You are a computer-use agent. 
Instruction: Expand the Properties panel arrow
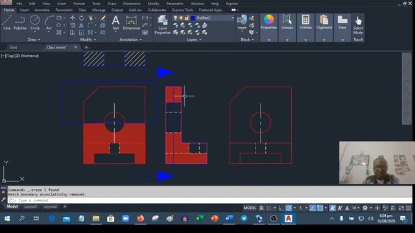point(268,40)
